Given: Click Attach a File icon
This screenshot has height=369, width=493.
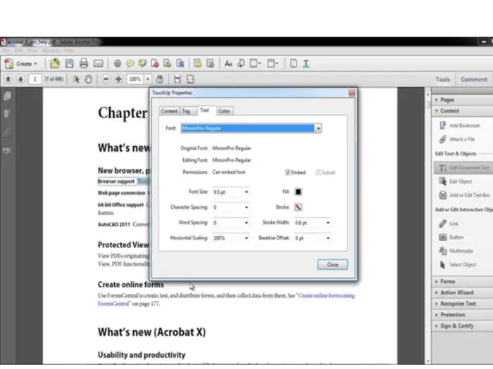Looking at the screenshot, I should 442,139.
